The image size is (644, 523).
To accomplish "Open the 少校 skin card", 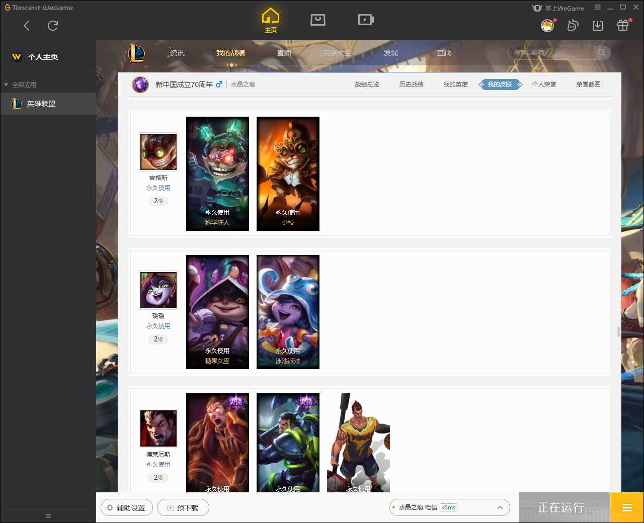I will pos(288,173).
